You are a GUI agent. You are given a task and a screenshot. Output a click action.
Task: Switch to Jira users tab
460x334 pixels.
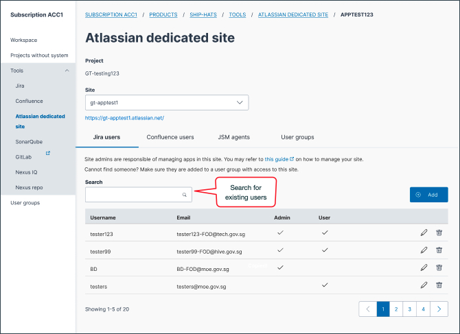click(x=107, y=137)
